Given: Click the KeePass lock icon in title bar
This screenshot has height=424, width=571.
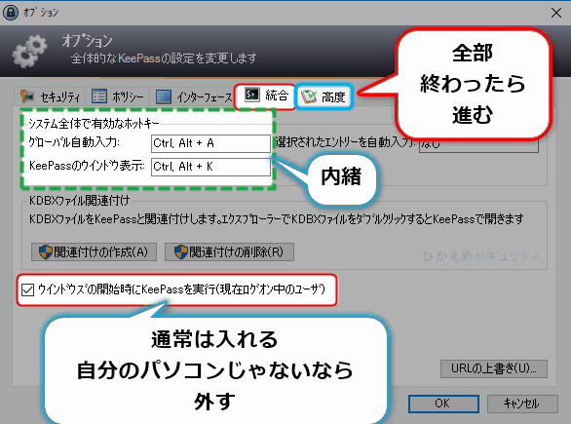Looking at the screenshot, I should click(x=11, y=13).
